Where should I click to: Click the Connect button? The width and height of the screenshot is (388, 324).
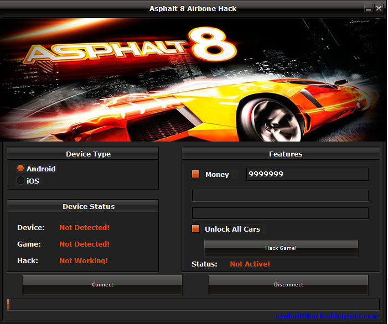(x=102, y=285)
